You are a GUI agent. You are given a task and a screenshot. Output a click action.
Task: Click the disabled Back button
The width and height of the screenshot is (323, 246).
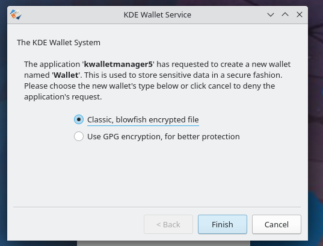[168, 224]
